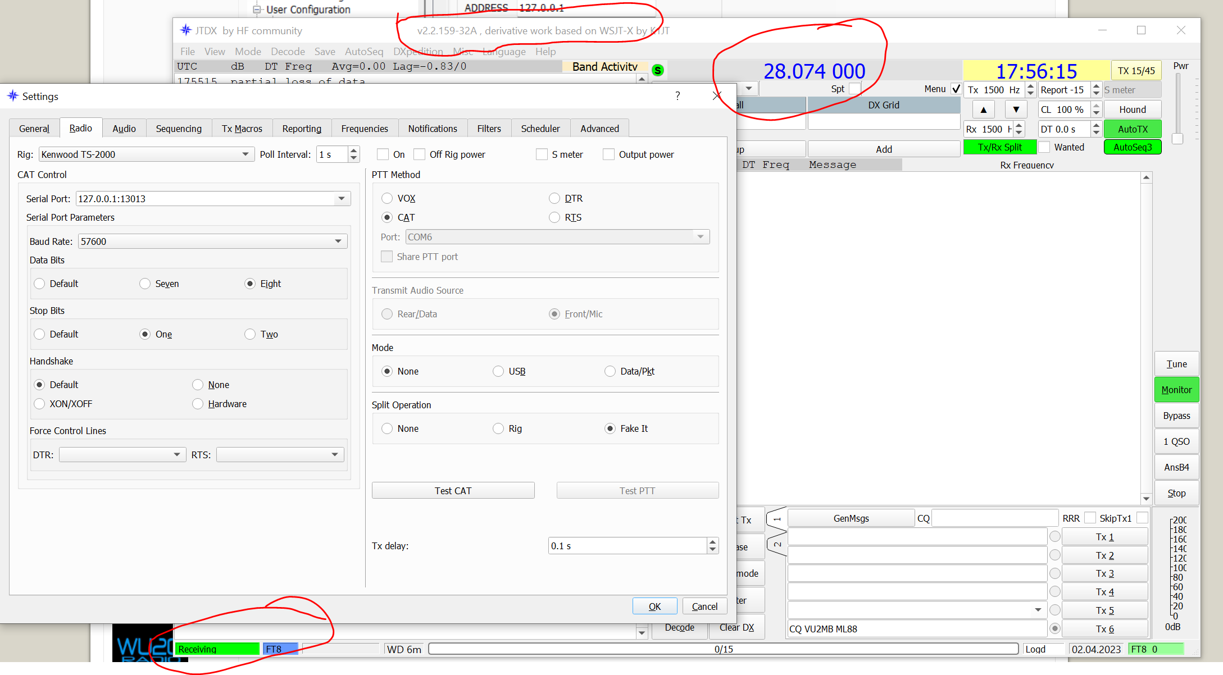Click tab 1 of message generator
Screen dimensions: 1223x675
click(777, 519)
